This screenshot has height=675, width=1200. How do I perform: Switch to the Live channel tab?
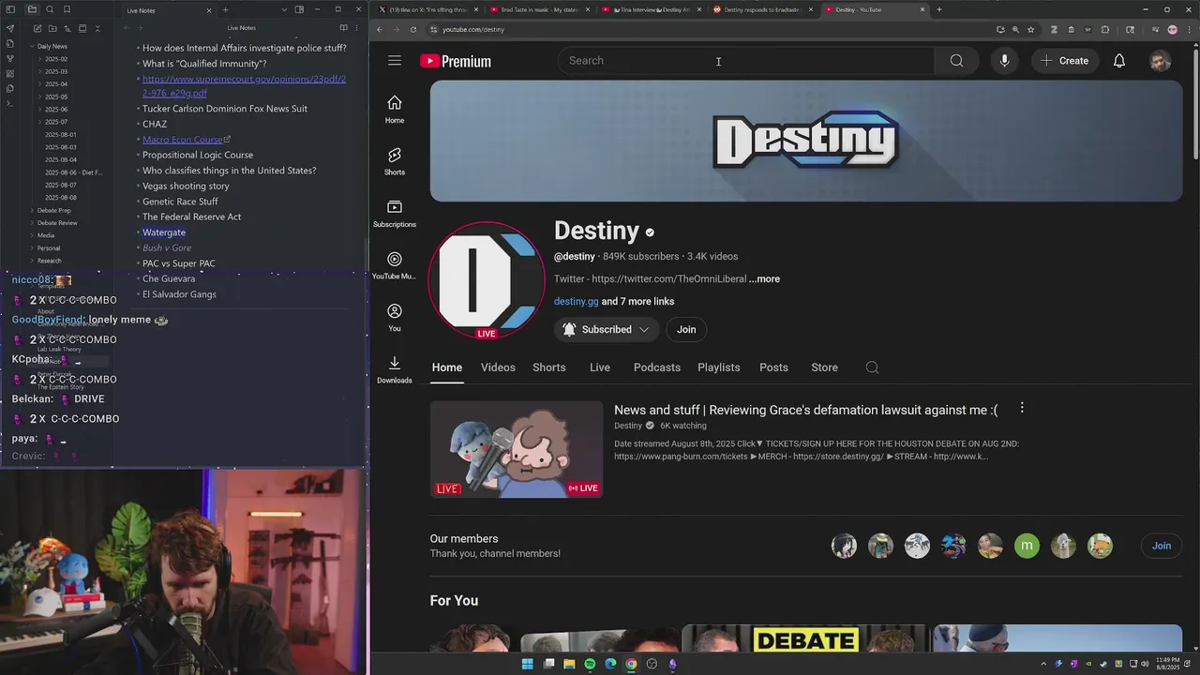600,367
